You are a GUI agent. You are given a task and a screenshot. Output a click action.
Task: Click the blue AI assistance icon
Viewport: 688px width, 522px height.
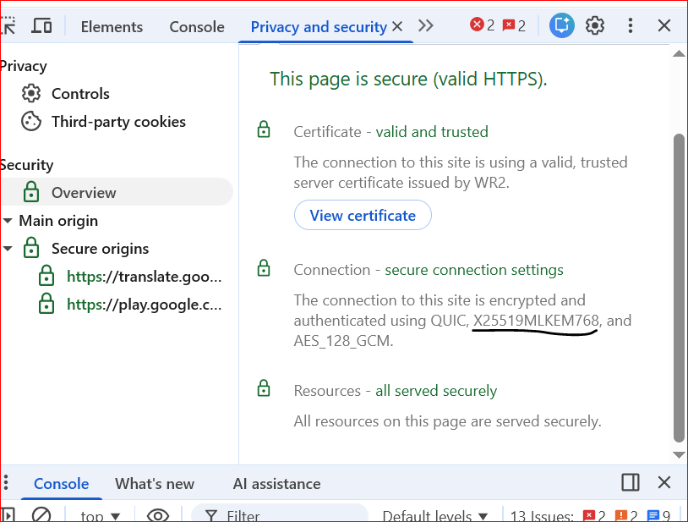coord(561,25)
